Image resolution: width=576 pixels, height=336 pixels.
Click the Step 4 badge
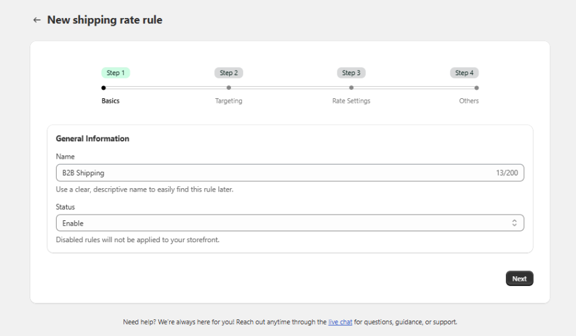(464, 73)
